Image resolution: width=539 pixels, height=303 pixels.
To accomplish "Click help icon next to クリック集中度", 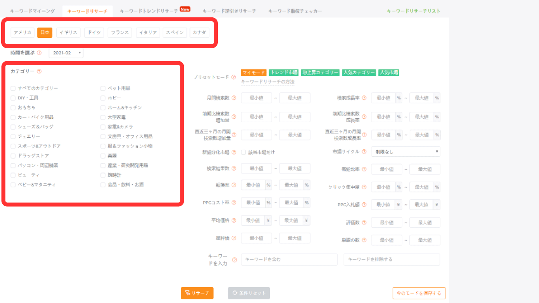I will pyautogui.click(x=364, y=187).
